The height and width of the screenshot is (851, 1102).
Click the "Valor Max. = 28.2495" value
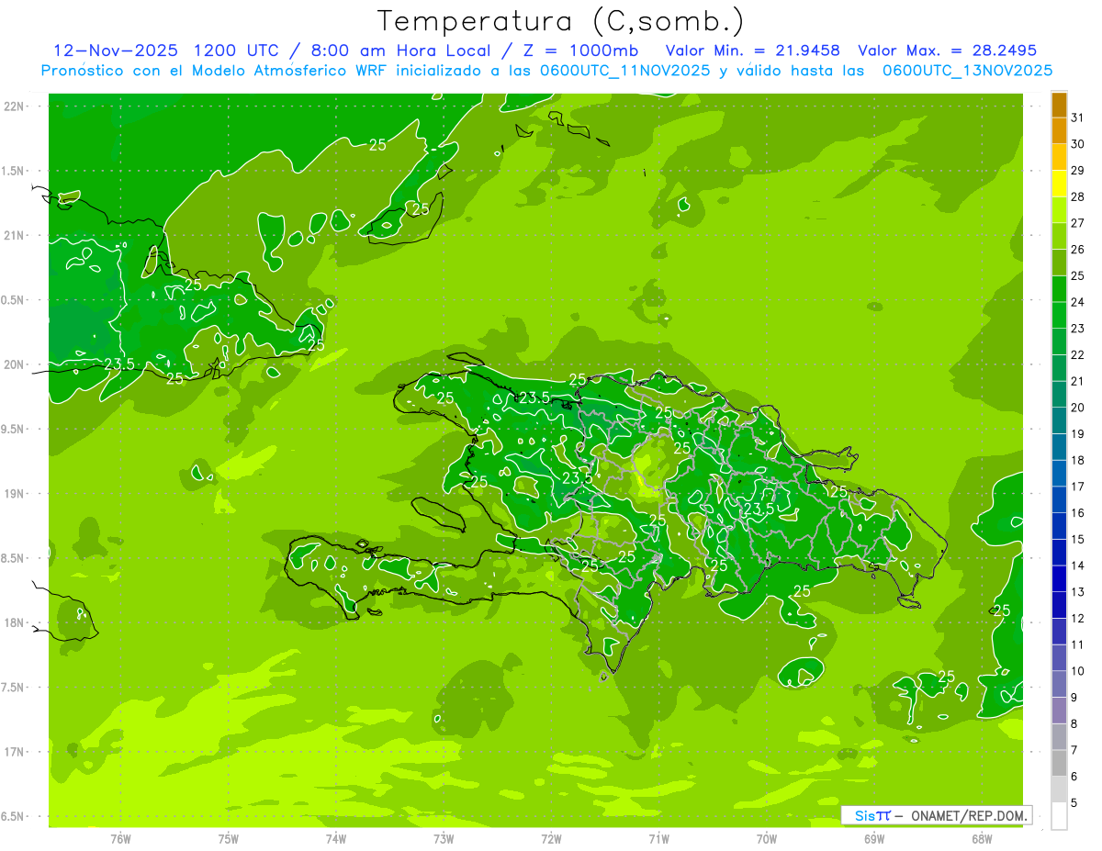[948, 50]
